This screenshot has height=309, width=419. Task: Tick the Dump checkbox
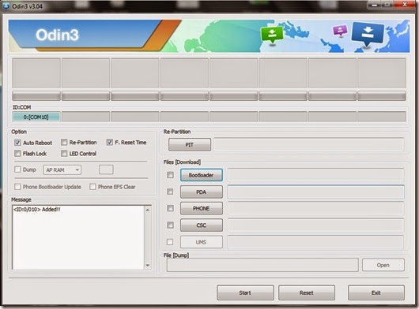[x=17, y=169]
